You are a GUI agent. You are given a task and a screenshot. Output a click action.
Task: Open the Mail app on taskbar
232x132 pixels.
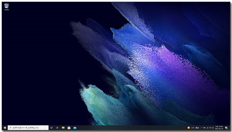point(75,128)
